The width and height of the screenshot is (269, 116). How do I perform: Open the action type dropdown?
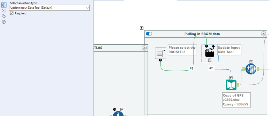tap(49, 8)
